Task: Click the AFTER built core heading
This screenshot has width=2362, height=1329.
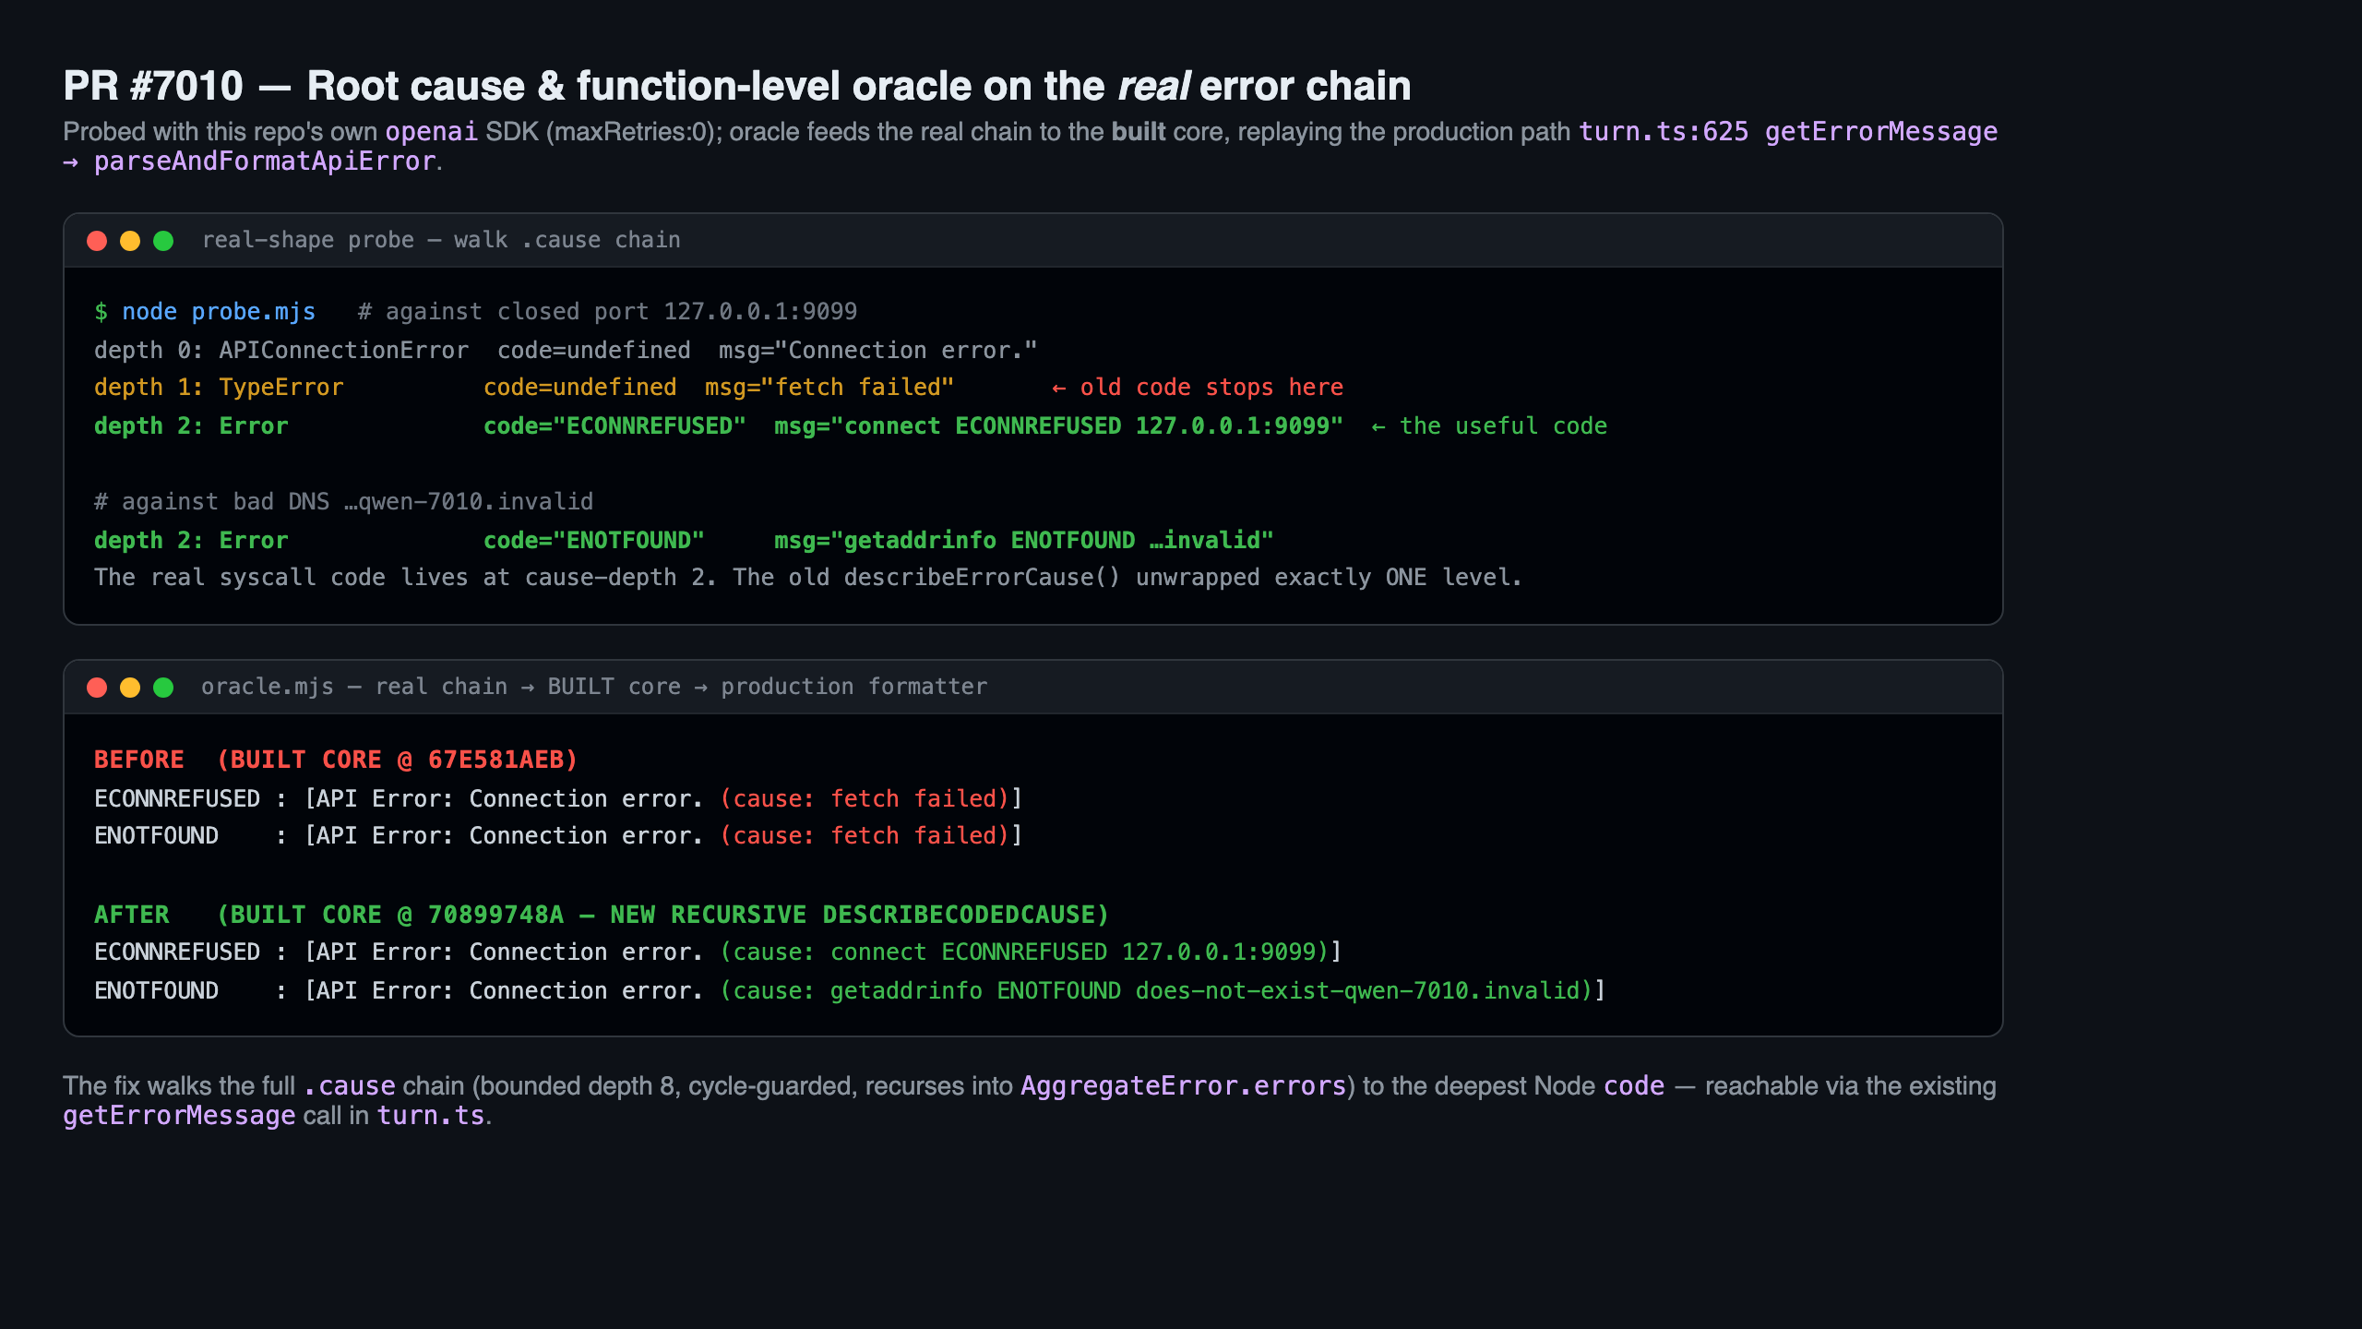Action: coord(602,915)
